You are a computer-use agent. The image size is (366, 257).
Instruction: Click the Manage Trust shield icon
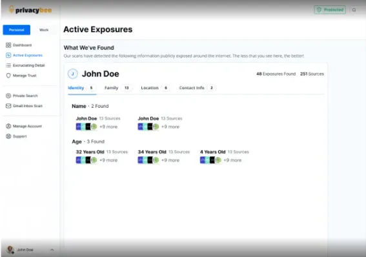8,76
